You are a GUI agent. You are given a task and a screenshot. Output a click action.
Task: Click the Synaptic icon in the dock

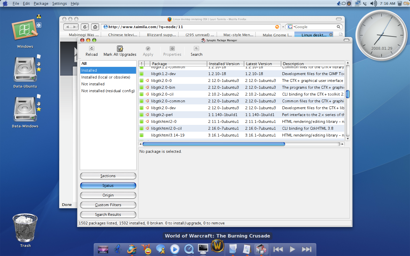click(261, 249)
